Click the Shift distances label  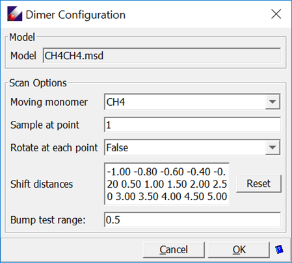[x=42, y=184]
